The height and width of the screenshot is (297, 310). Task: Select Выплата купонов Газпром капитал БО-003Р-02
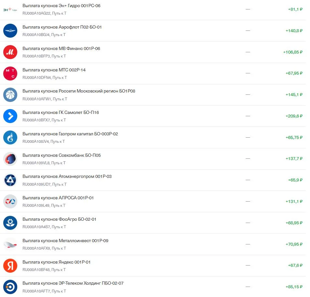70,134
